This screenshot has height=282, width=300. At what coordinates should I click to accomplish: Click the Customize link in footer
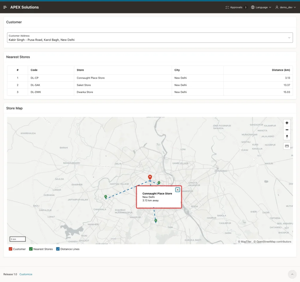26,274
